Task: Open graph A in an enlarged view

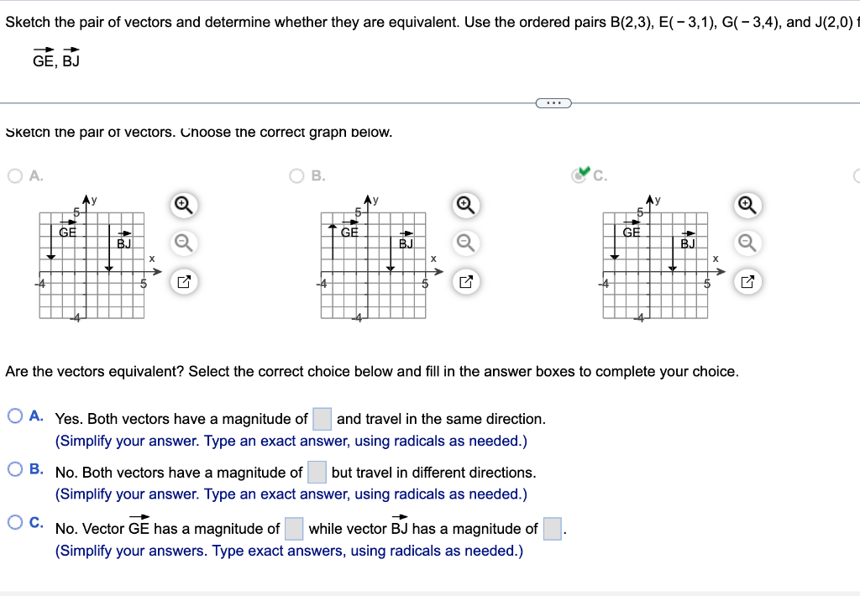Action: [x=184, y=282]
